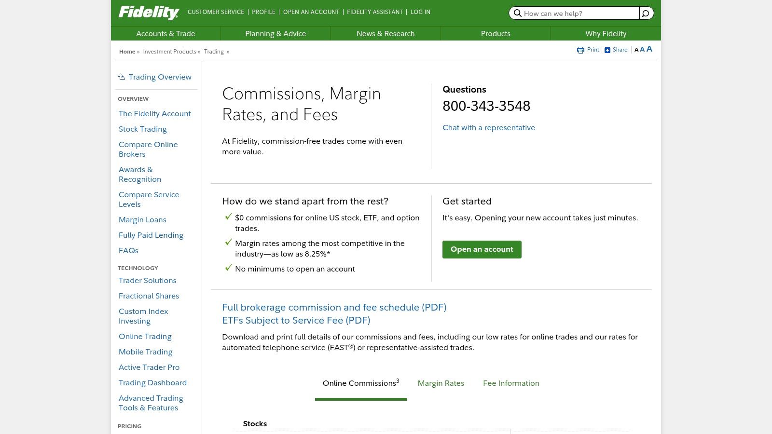Open Online Trading sidebar link
The width and height of the screenshot is (772, 434).
pos(145,336)
